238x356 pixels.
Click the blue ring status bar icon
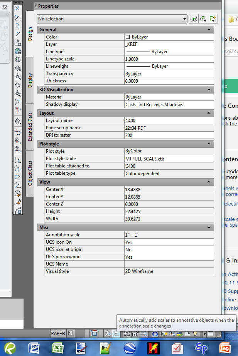155,334
